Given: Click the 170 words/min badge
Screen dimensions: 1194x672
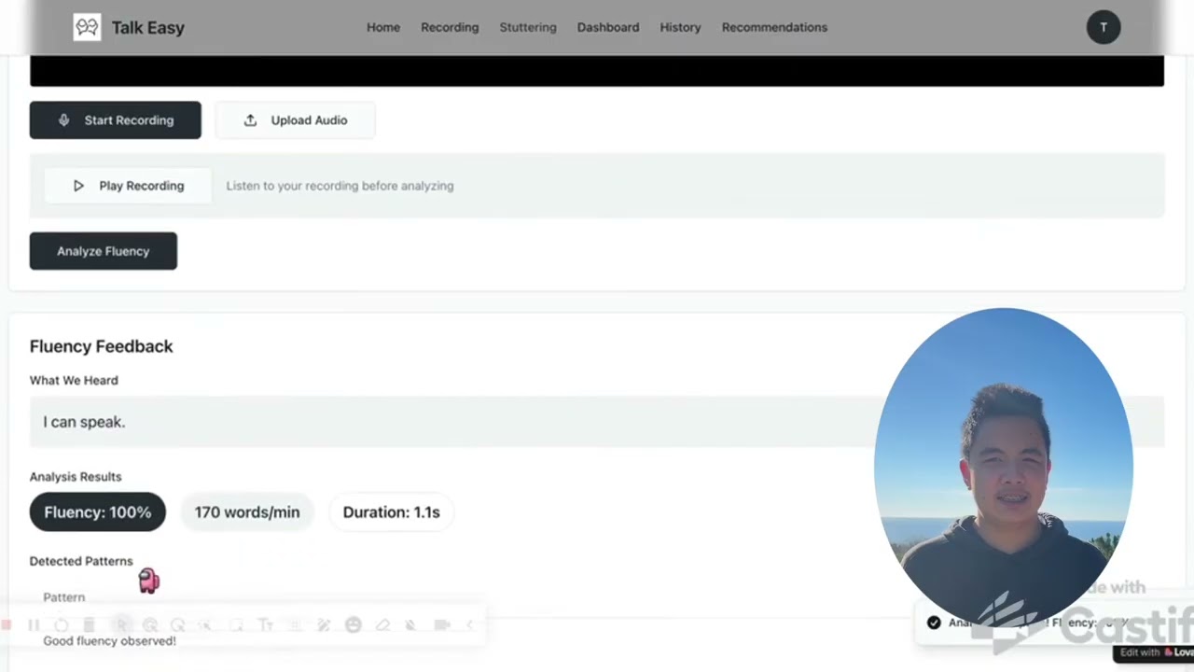Looking at the screenshot, I should point(247,512).
